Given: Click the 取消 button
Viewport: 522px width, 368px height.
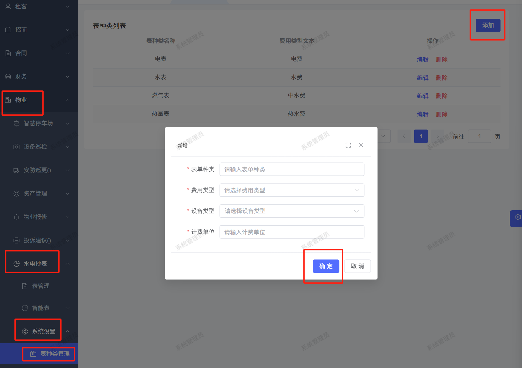Looking at the screenshot, I should [x=357, y=266].
